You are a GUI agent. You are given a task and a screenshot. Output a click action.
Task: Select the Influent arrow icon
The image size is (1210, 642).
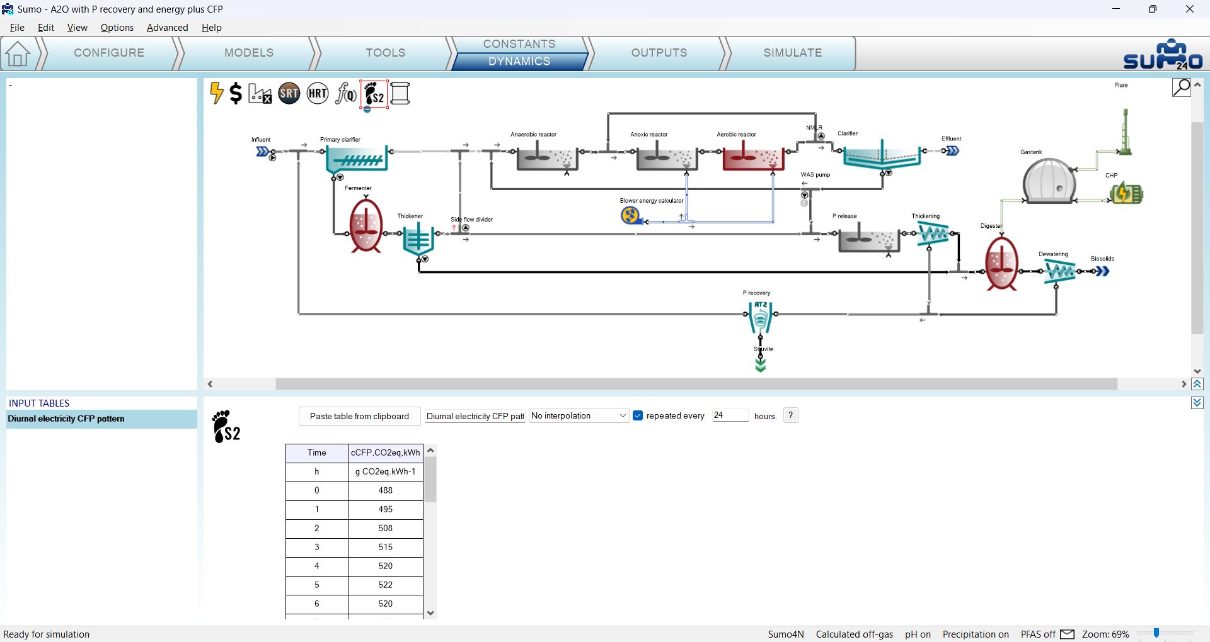click(263, 152)
